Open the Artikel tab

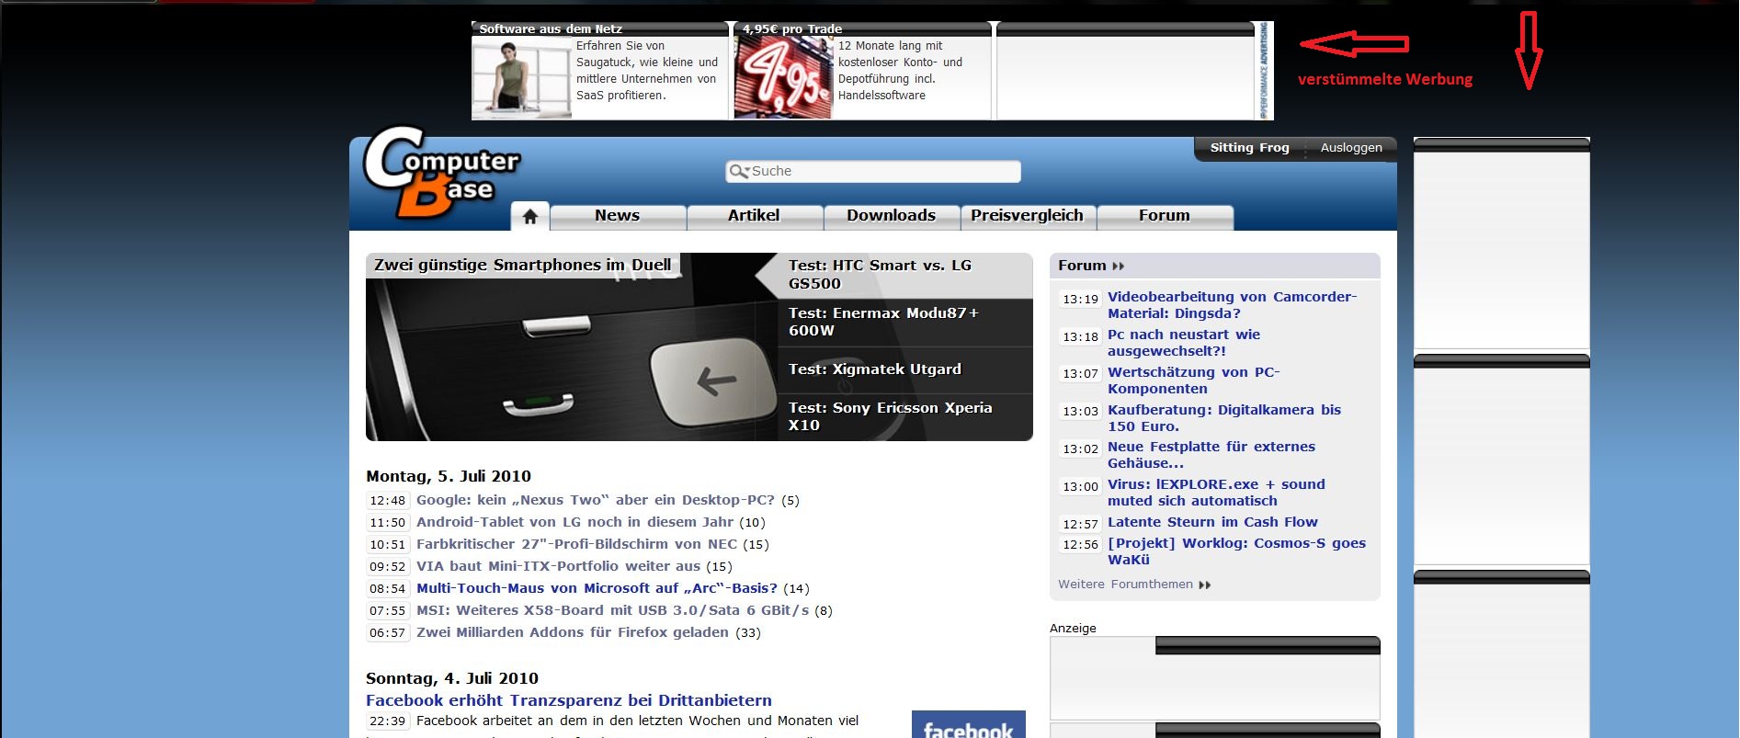click(x=754, y=216)
